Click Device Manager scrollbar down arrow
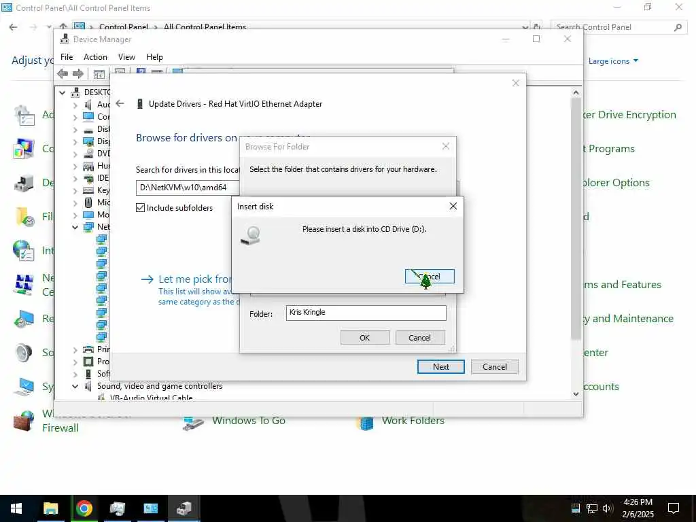696x522 pixels. coord(576,394)
